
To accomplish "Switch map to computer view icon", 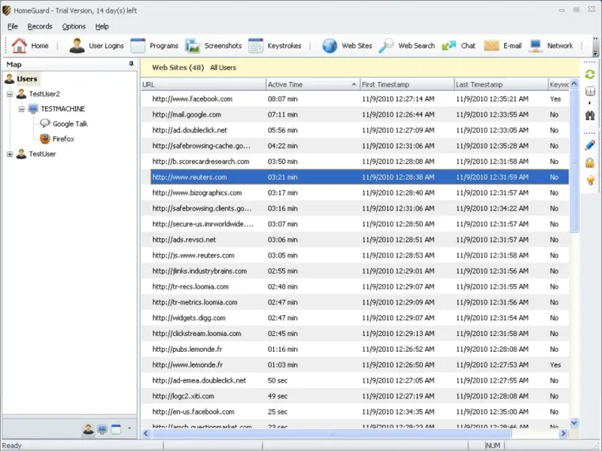I will click(x=102, y=429).
